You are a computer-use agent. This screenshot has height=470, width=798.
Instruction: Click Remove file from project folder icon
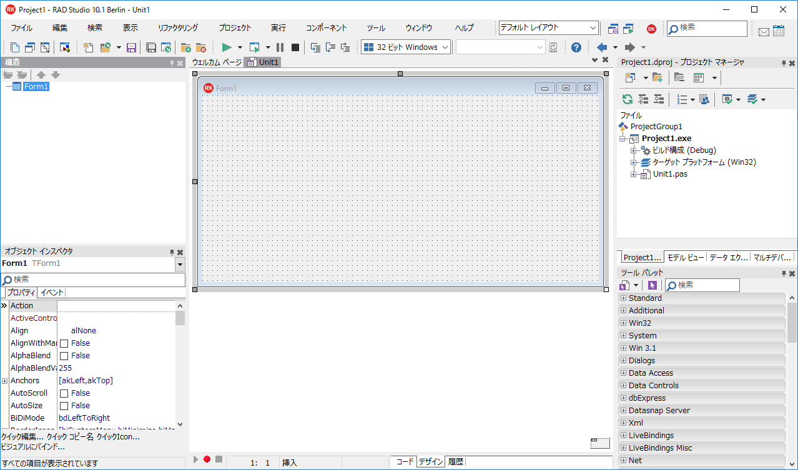coord(201,47)
